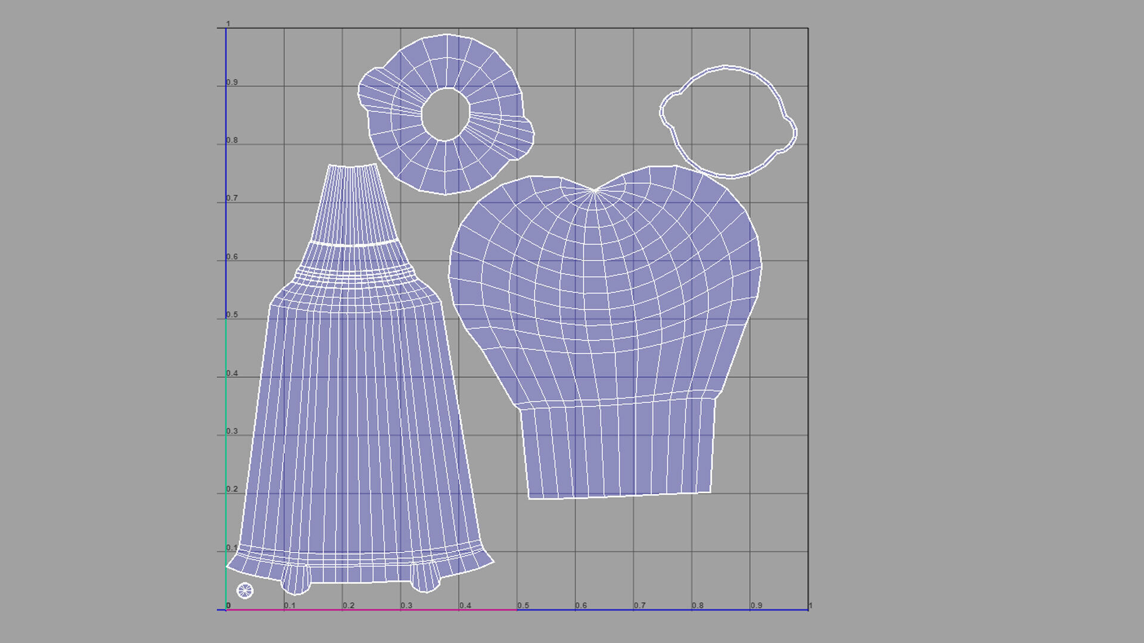Click the 0.2 label on the vertical V axis
Viewport: 1144px width, 643px height.
click(232, 489)
